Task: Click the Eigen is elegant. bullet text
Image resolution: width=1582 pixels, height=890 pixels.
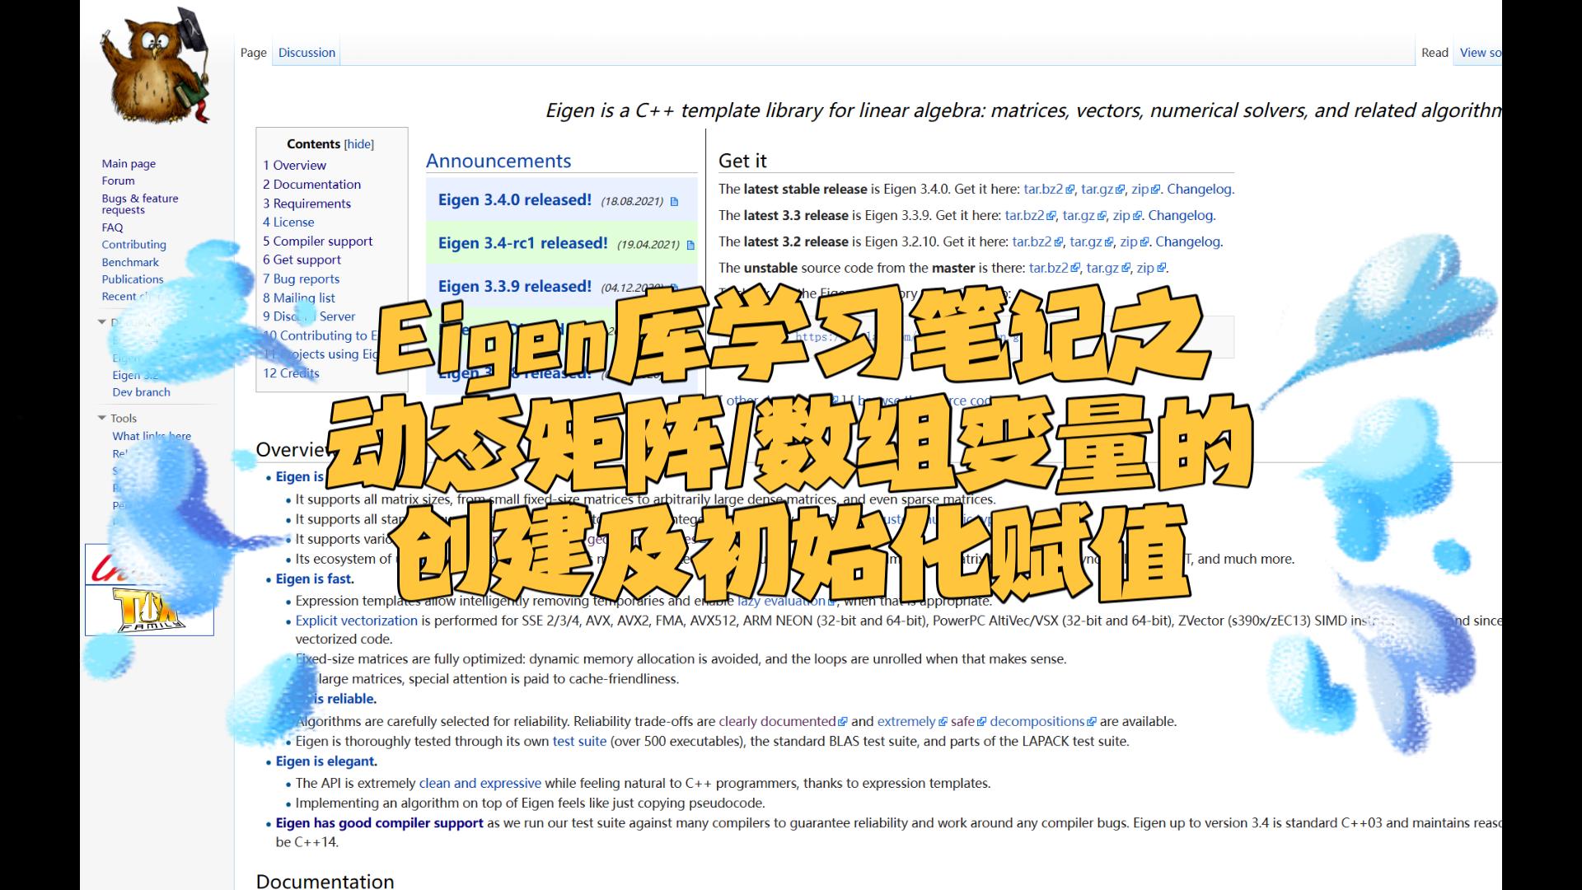Action: [x=326, y=762]
